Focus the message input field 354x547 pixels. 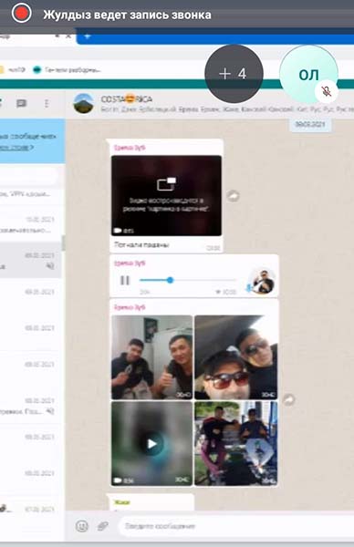[x=235, y=526]
